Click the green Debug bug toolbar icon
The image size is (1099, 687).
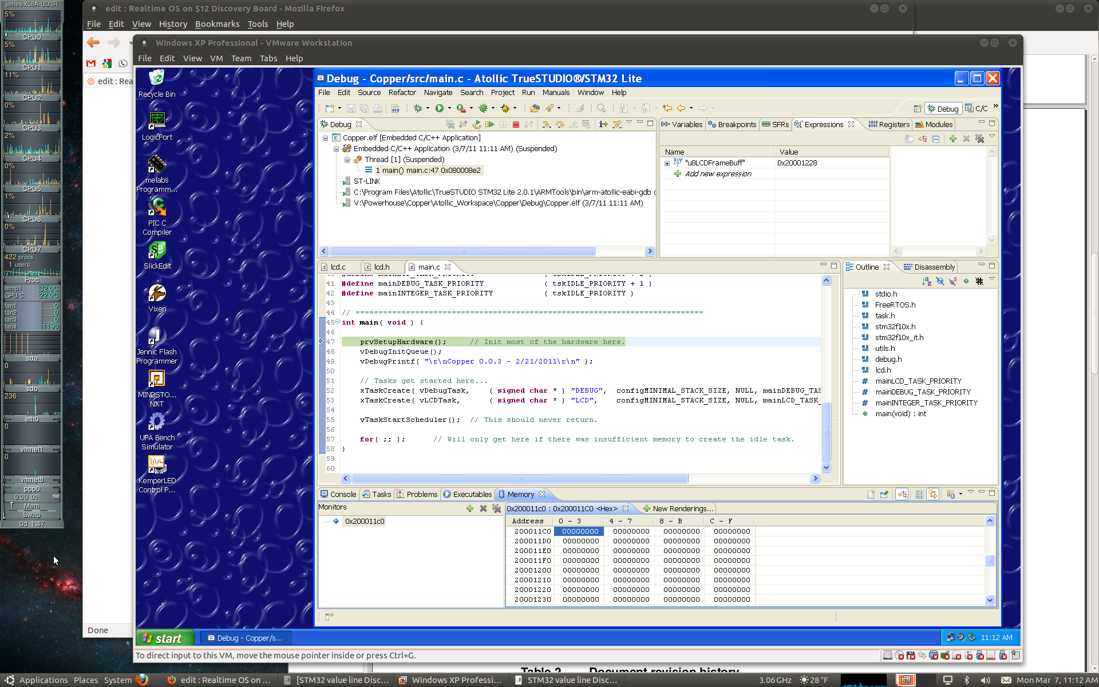click(x=418, y=108)
